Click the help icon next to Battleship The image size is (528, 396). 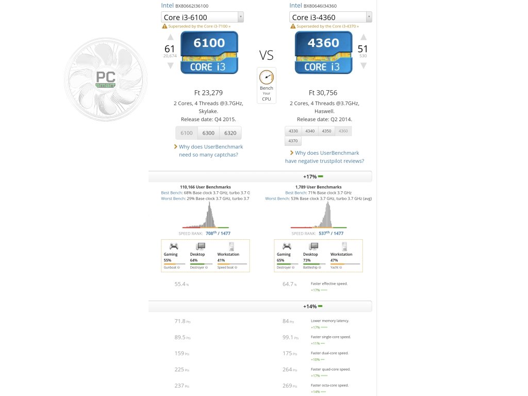tap(320, 268)
